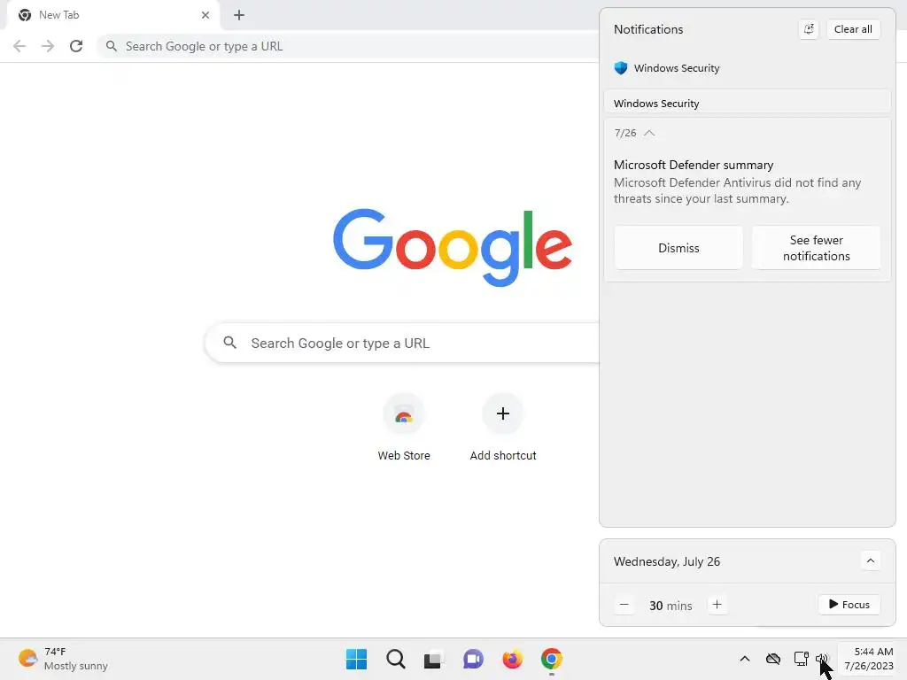Open the Windows Start menu

tap(356, 659)
